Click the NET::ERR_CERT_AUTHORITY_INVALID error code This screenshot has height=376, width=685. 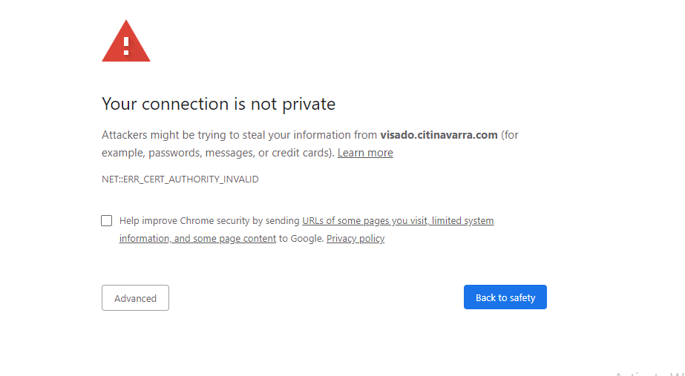180,179
